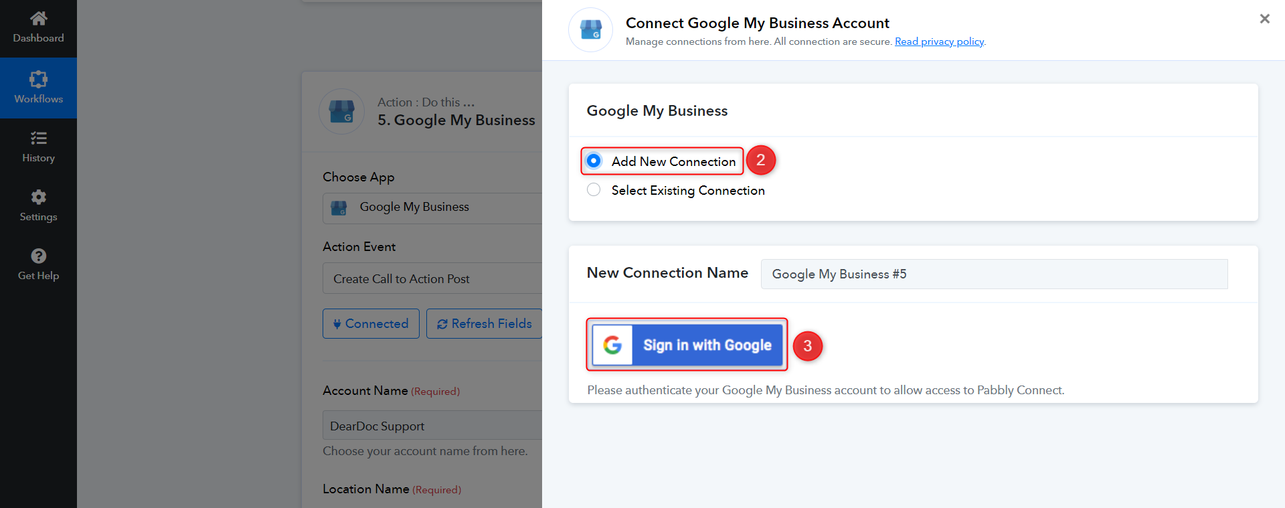Click the "Choose your account name from here." hint
This screenshot has height=508, width=1285.
click(425, 451)
